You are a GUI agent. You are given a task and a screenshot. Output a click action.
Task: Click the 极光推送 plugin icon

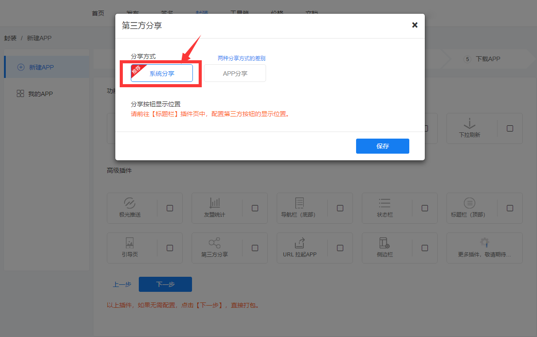(130, 203)
